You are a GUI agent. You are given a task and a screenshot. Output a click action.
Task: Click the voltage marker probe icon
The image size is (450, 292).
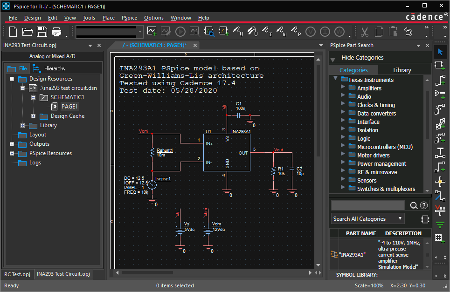coord(239,31)
